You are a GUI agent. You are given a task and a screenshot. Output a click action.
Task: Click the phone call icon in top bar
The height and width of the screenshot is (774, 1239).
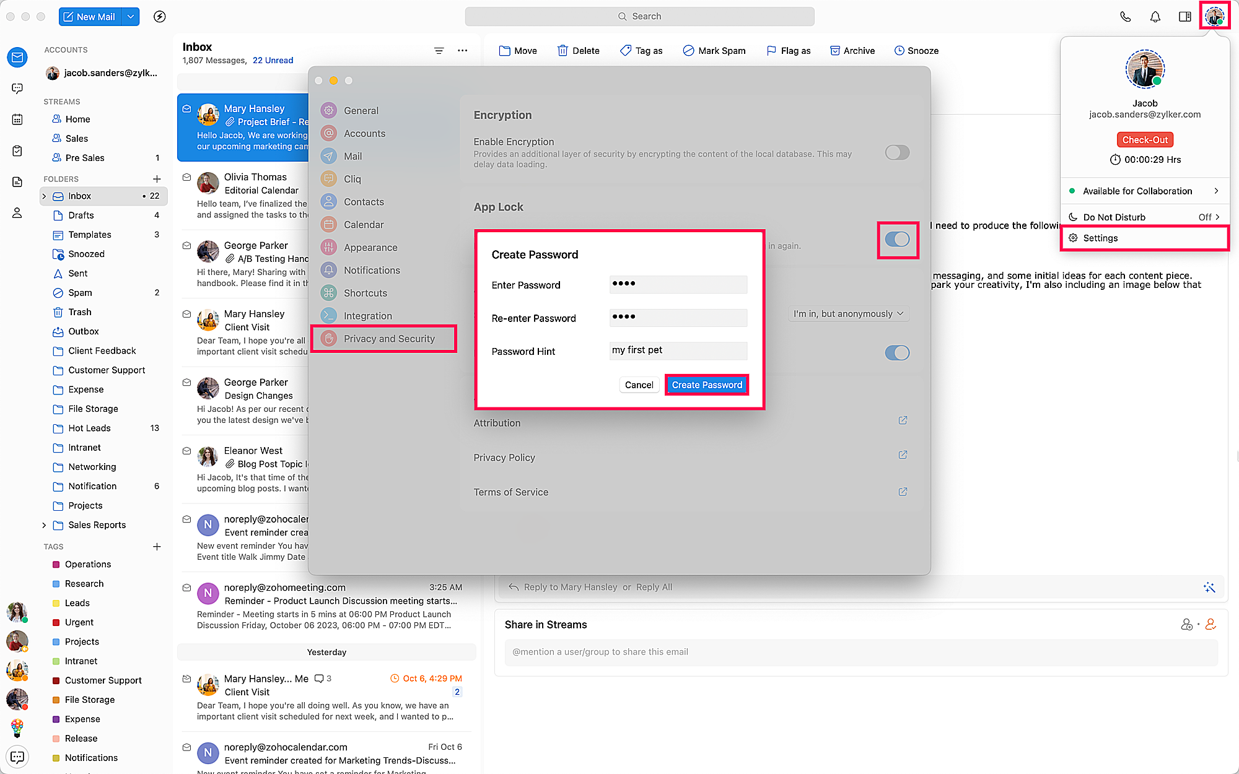click(1125, 17)
